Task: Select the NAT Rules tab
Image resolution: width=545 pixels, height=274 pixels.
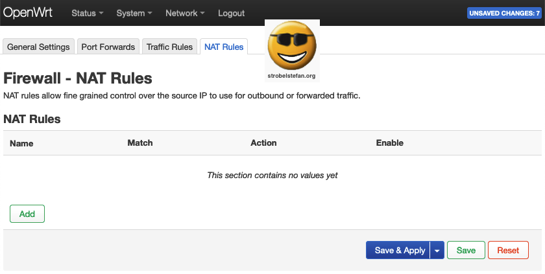Action: [224, 47]
